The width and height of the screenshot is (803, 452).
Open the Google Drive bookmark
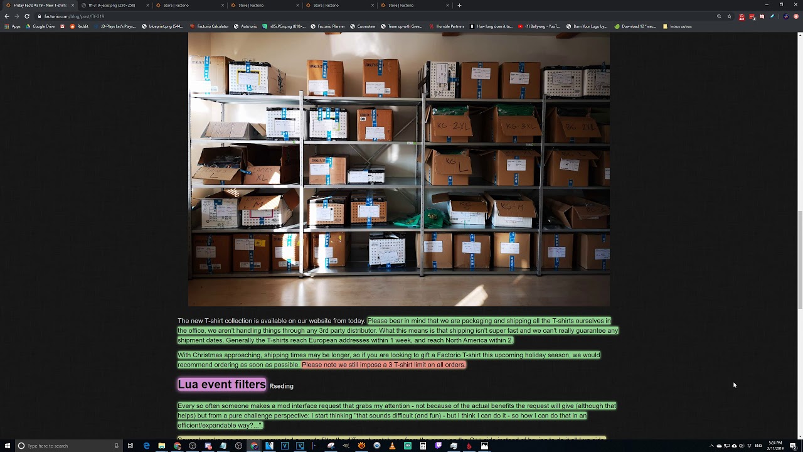40,26
